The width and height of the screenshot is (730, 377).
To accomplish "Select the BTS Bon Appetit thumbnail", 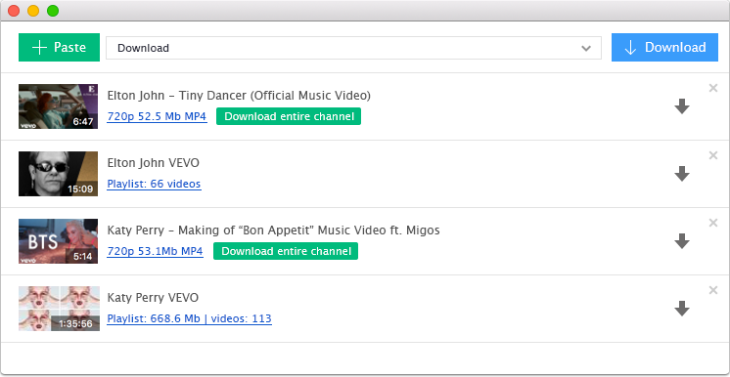I will pyautogui.click(x=58, y=241).
